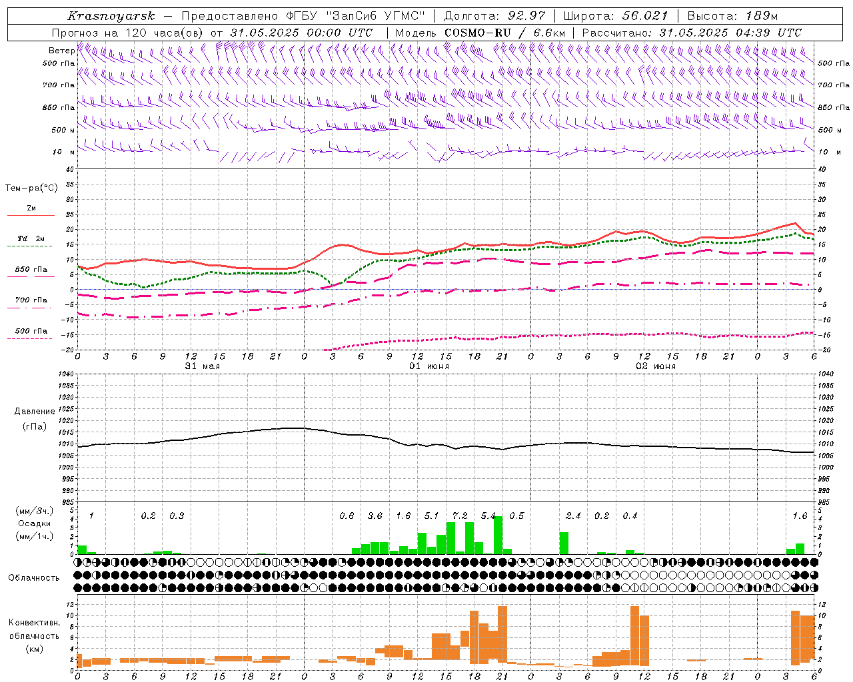Click the "02 июня" date label
Screen dimensions: 853x682
pos(655,366)
